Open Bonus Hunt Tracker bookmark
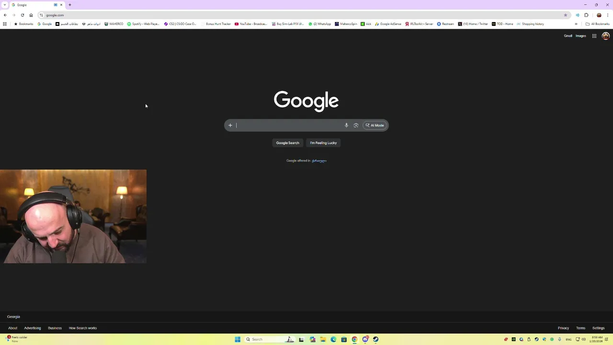The height and width of the screenshot is (345, 613). coord(216,24)
